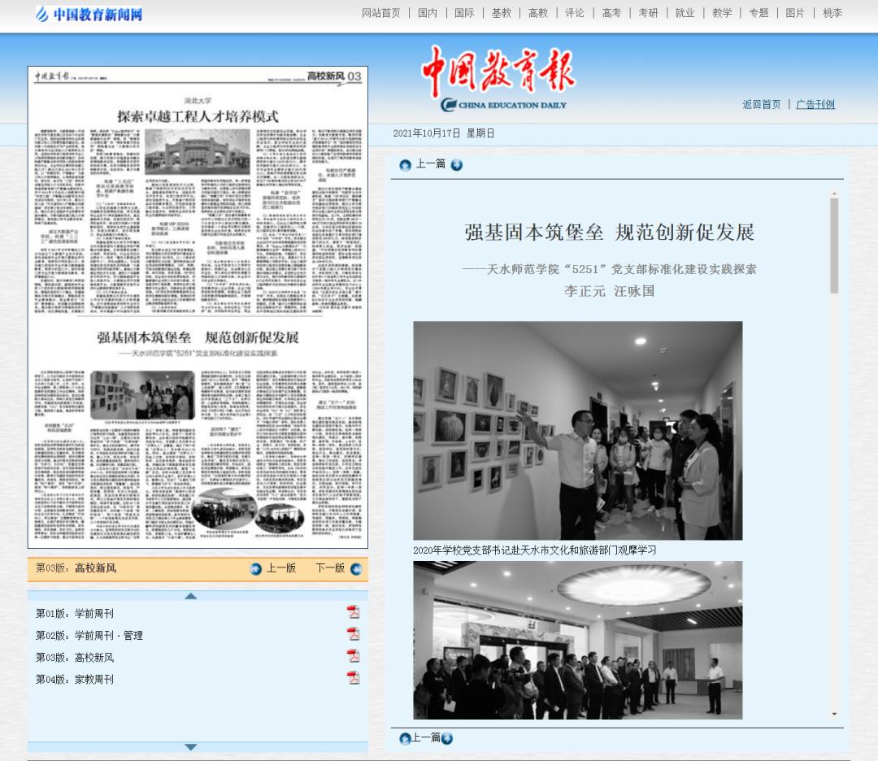Click the 第03版：高校新风 current page label
The height and width of the screenshot is (761, 878).
(76, 567)
